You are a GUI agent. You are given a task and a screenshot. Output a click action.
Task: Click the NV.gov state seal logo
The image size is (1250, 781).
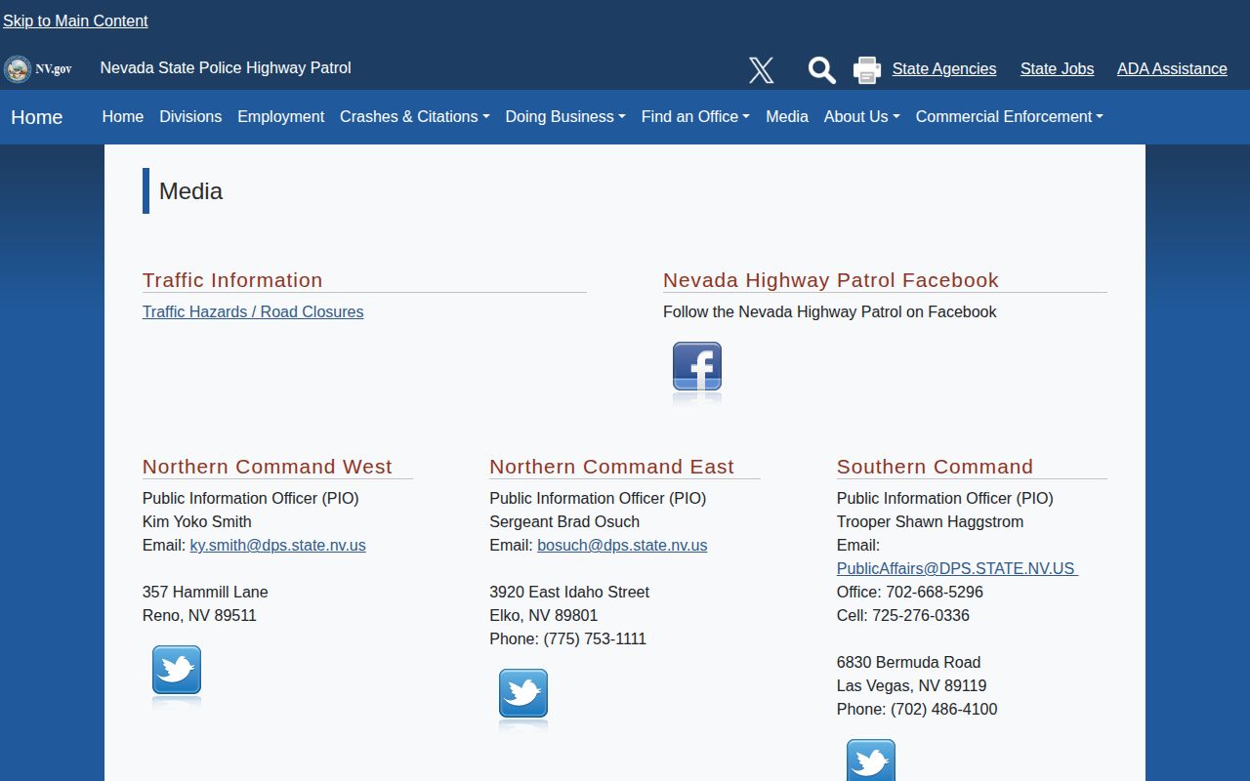[38, 69]
